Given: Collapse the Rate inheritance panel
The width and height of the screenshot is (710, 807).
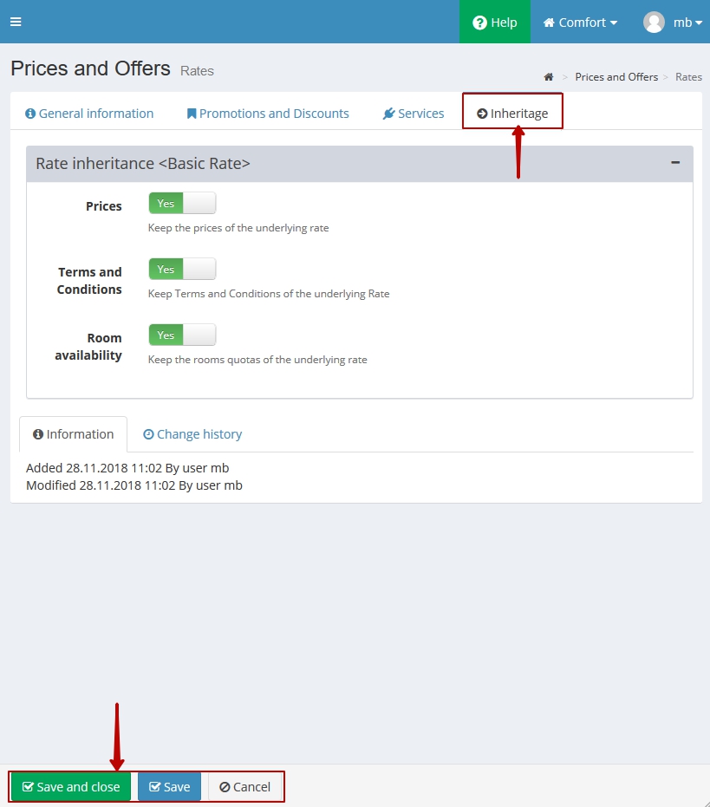Looking at the screenshot, I should (x=675, y=163).
